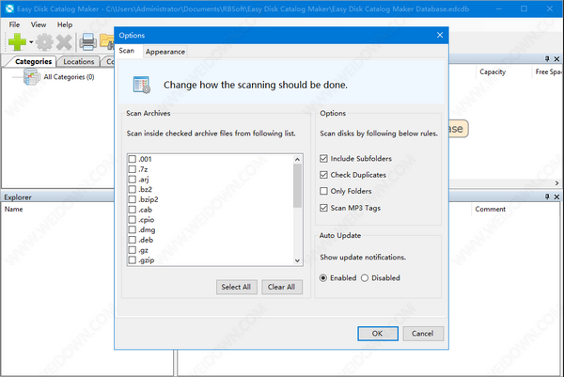Open the File menu

point(14,24)
